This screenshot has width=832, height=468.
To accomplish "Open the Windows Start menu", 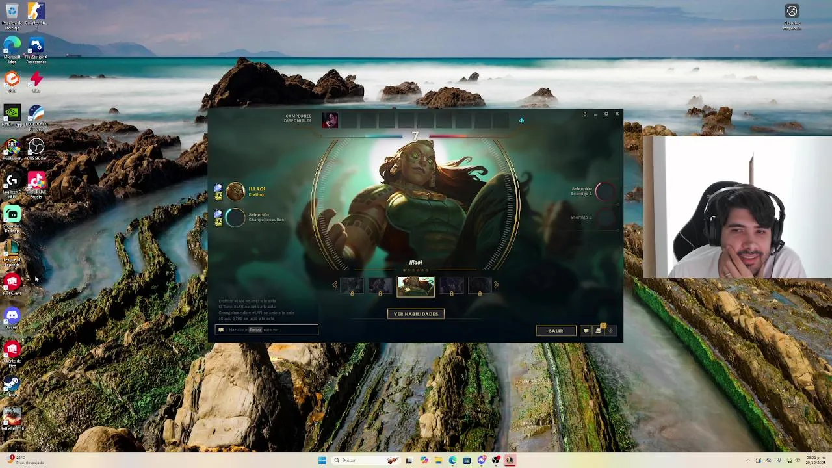I will pyautogui.click(x=322, y=460).
